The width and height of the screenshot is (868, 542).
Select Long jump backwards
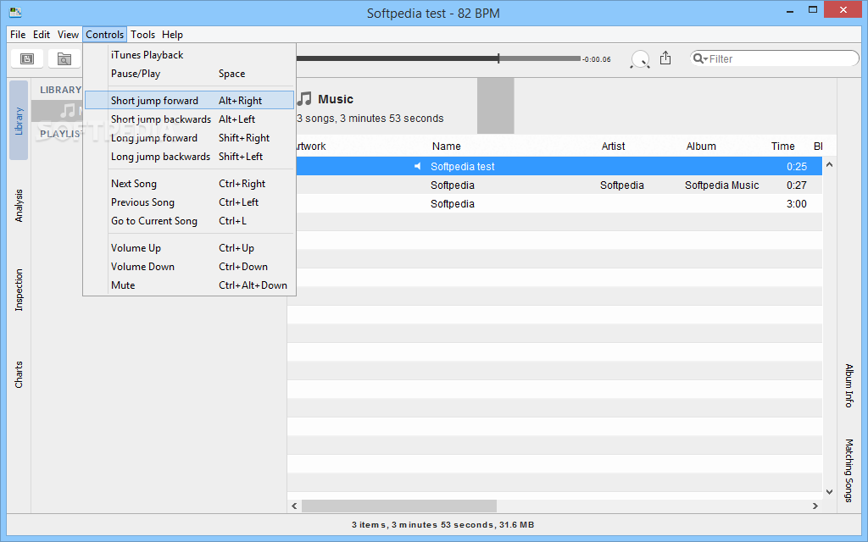pyautogui.click(x=189, y=157)
